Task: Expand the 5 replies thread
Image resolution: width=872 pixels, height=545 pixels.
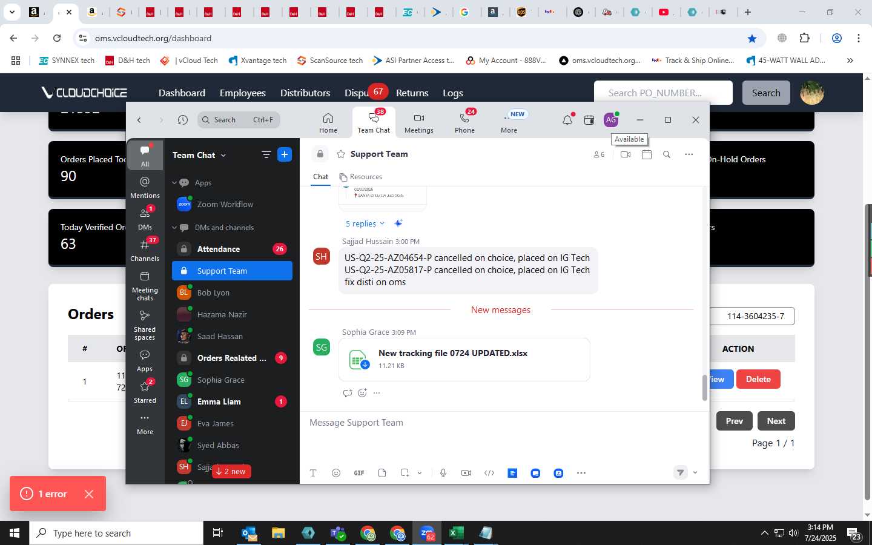Action: (x=365, y=223)
